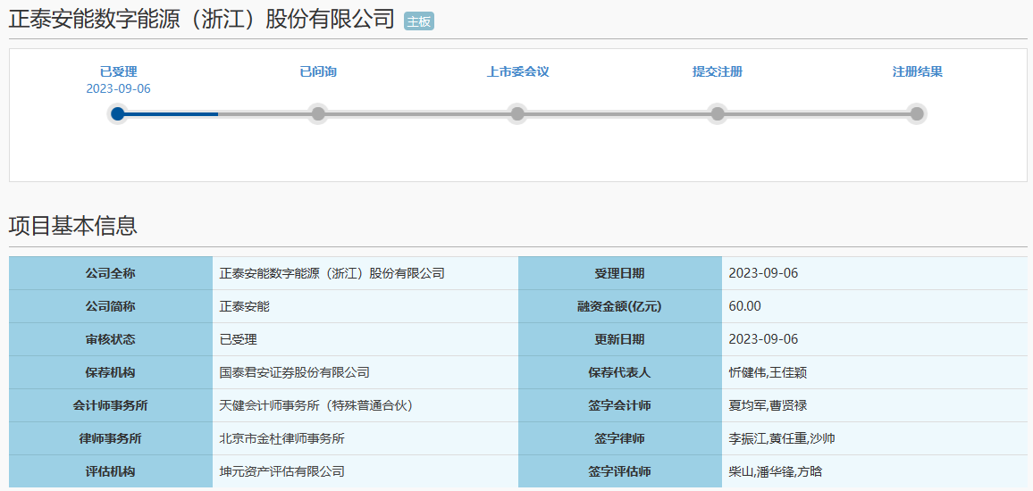Click the 签字会计师 header cell
Screen dimensions: 1033x491
pos(620,405)
